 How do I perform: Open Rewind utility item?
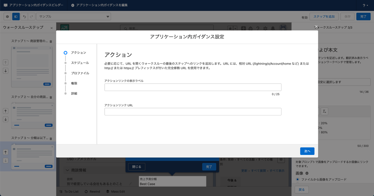92,191
